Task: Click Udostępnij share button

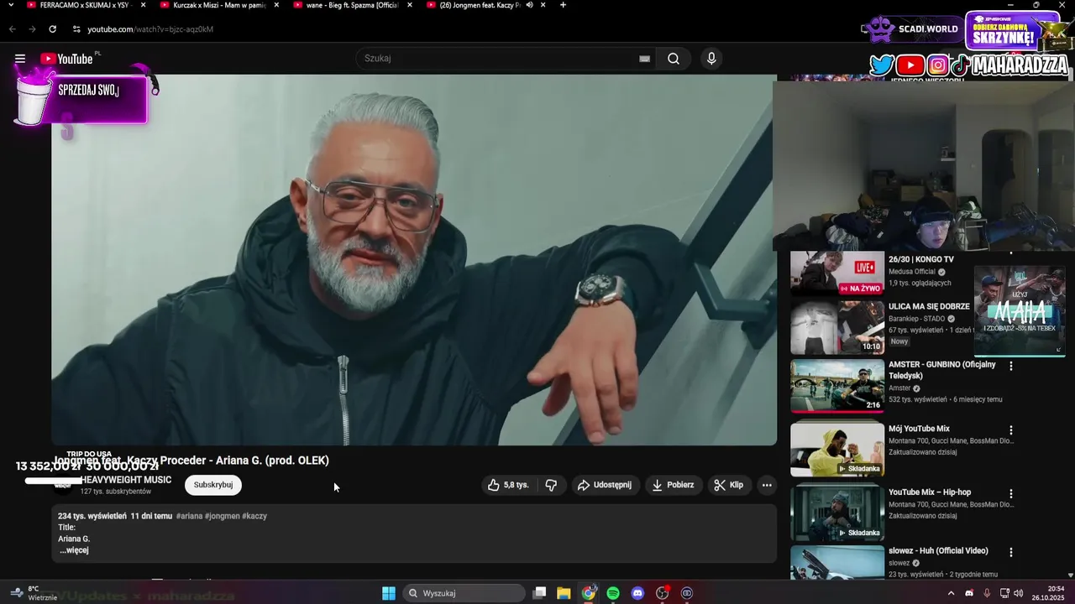Action: pyautogui.click(x=605, y=485)
